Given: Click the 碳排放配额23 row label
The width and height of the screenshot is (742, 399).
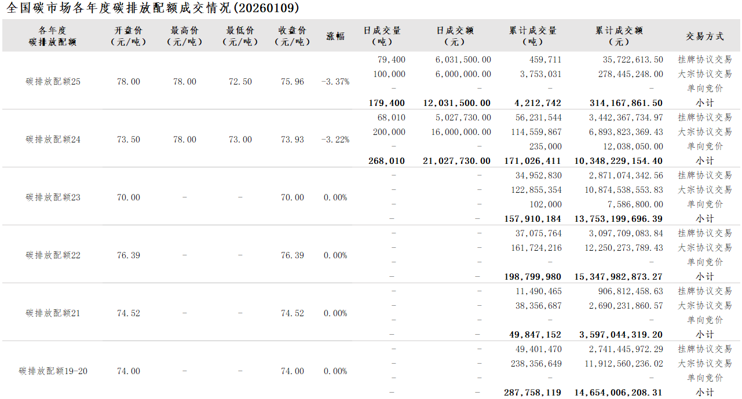Looking at the screenshot, I should (53, 197).
